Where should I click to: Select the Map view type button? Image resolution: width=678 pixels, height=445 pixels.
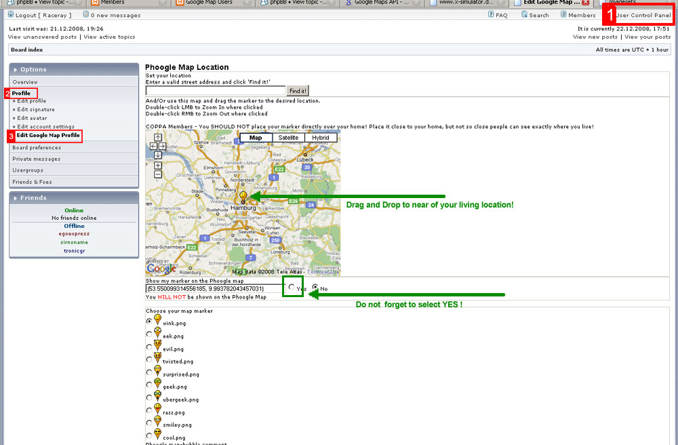(256, 138)
